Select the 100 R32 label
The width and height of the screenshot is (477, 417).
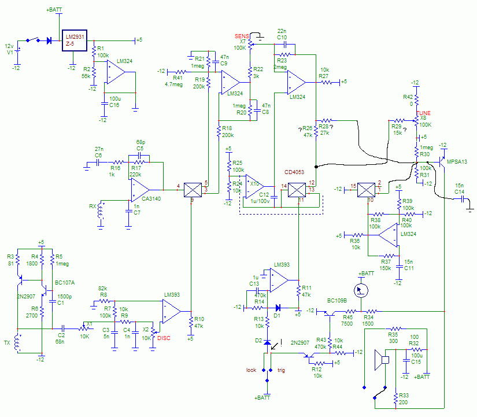pyautogui.click(x=415, y=340)
